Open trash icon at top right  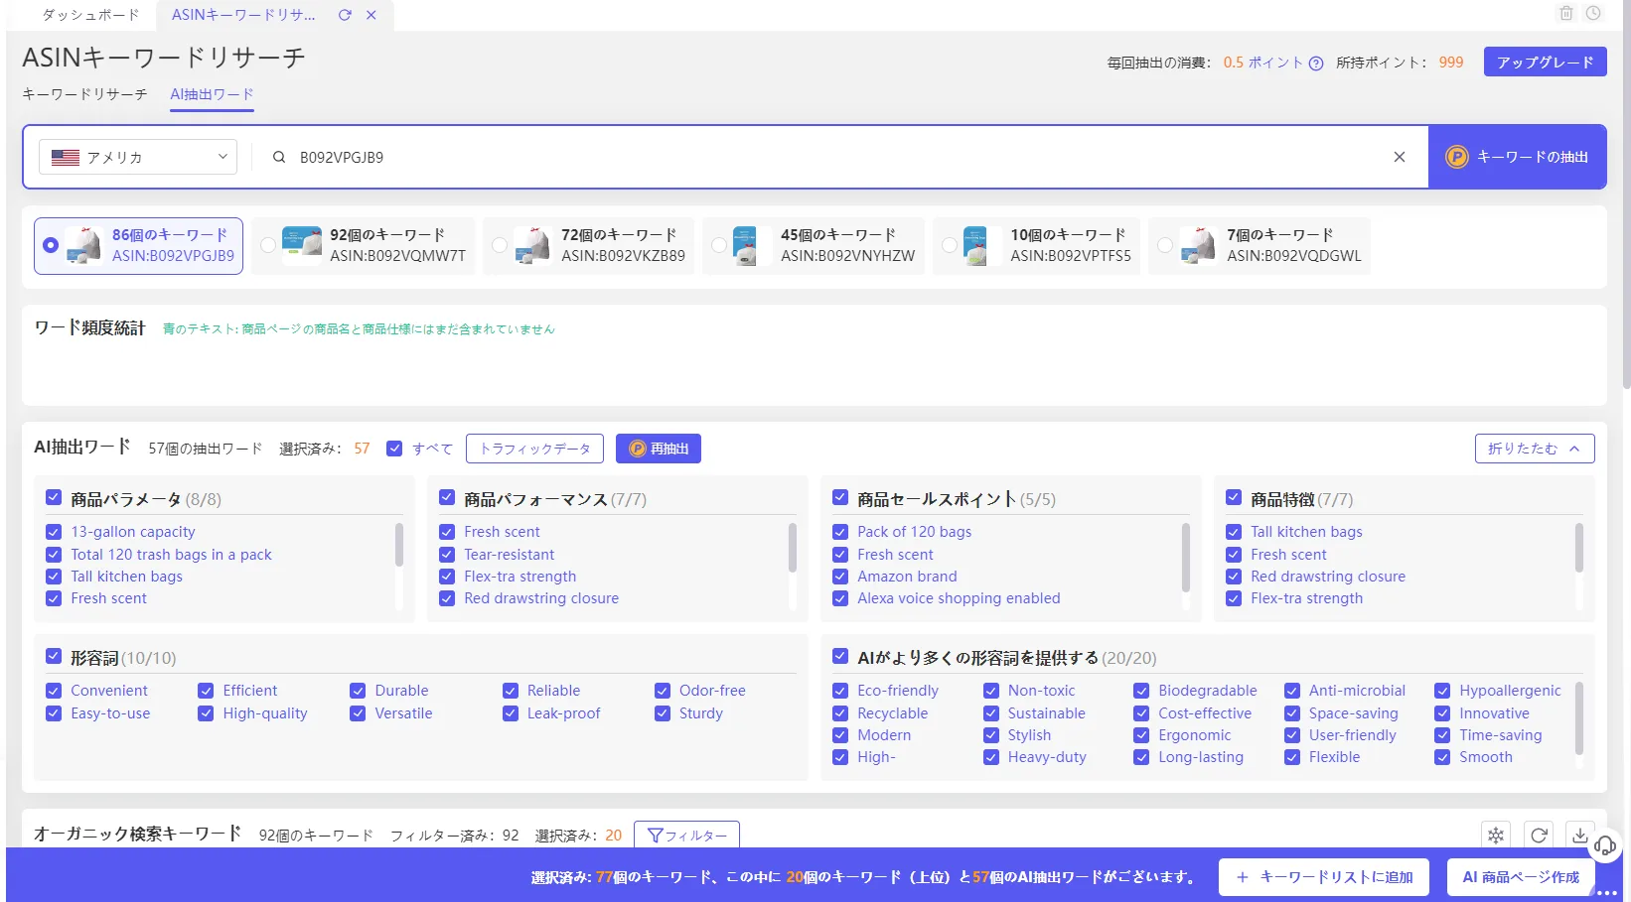click(1566, 13)
